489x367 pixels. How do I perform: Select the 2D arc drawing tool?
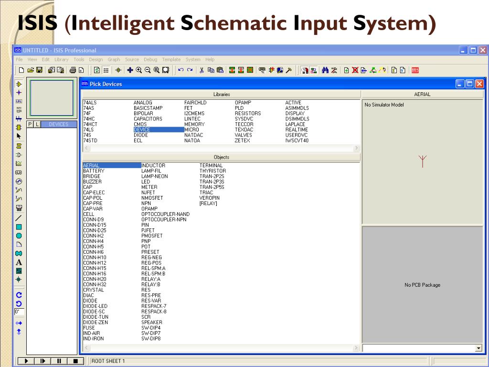(19, 244)
